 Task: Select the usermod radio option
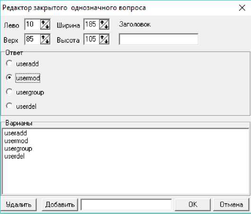click(9, 78)
